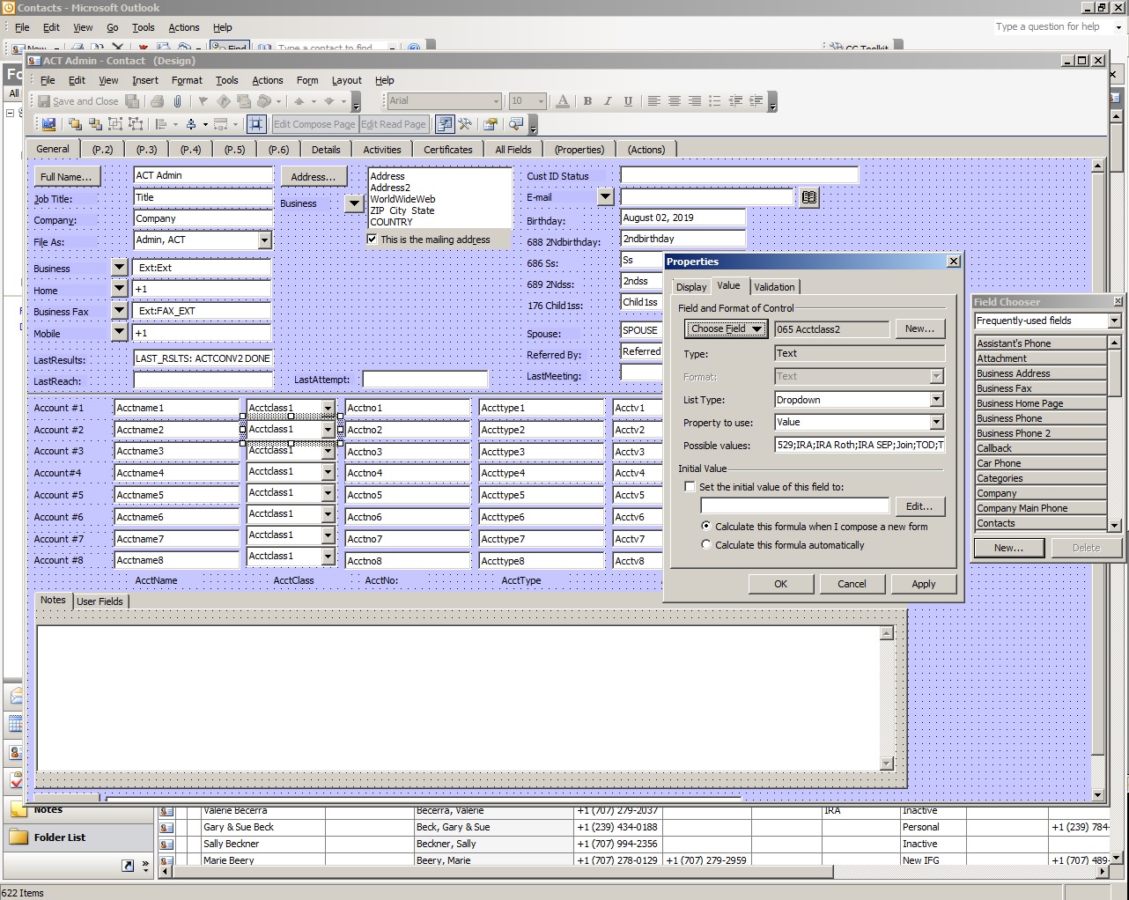Open the E-mail type dropdown arrow
The image size is (1129, 900).
[x=605, y=197]
